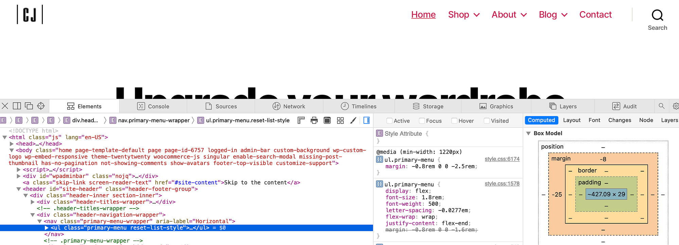Click the braces icon beside the second ul.primary-menu rule
The height and width of the screenshot is (245, 679).
coord(379,184)
